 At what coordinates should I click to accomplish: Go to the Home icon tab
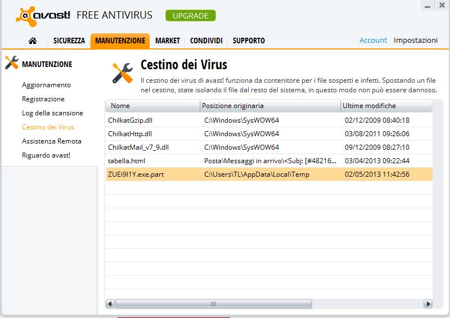click(x=33, y=41)
